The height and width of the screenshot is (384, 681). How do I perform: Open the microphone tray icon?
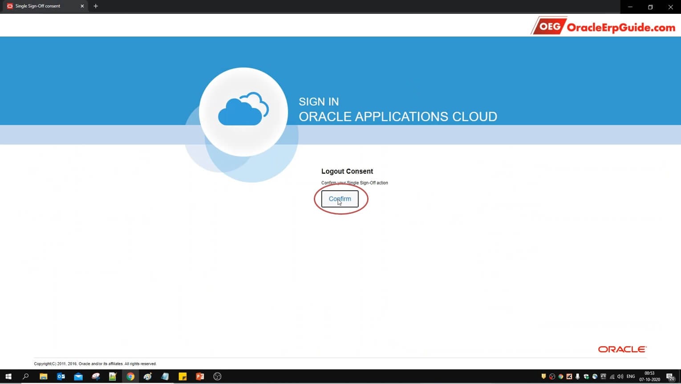tap(578, 376)
